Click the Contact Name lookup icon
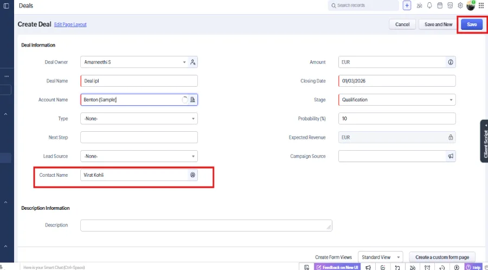488x270 pixels. click(192, 175)
